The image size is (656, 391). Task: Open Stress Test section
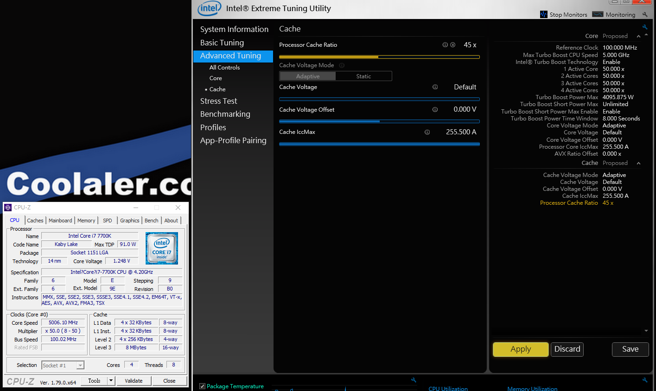click(218, 101)
